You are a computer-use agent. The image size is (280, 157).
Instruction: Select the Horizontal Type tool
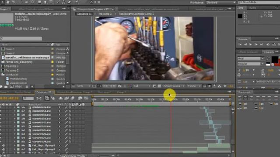51,2
